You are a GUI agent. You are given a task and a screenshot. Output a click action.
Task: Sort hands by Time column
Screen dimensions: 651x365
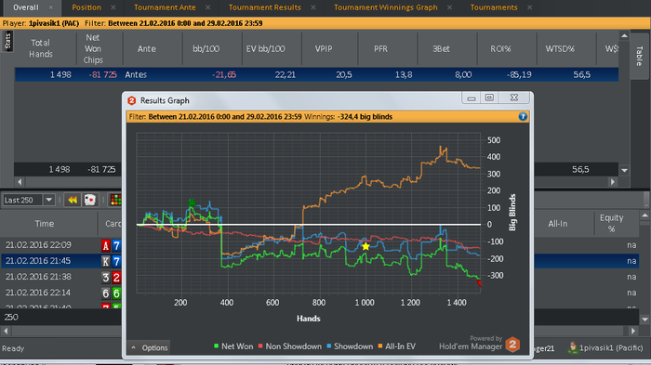[x=45, y=224]
